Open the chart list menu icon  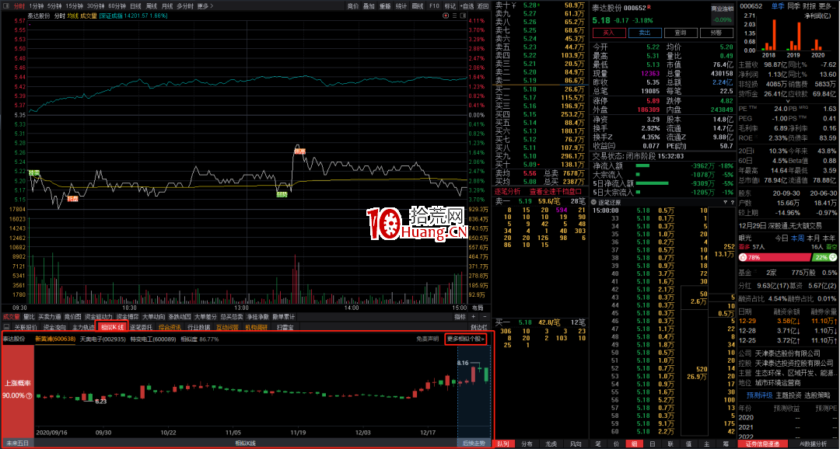coord(453,16)
